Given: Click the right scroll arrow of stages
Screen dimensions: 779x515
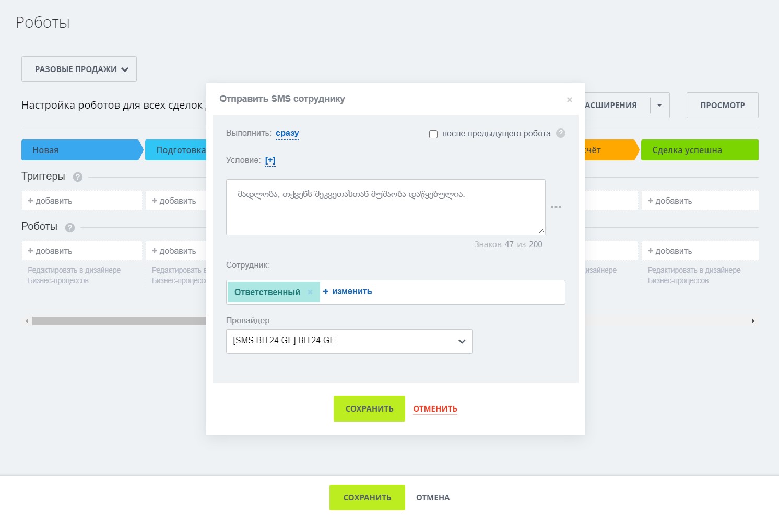Looking at the screenshot, I should tap(752, 321).
